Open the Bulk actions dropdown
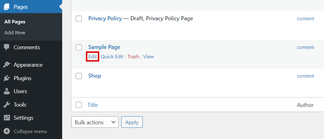324x139 pixels. 95,122
